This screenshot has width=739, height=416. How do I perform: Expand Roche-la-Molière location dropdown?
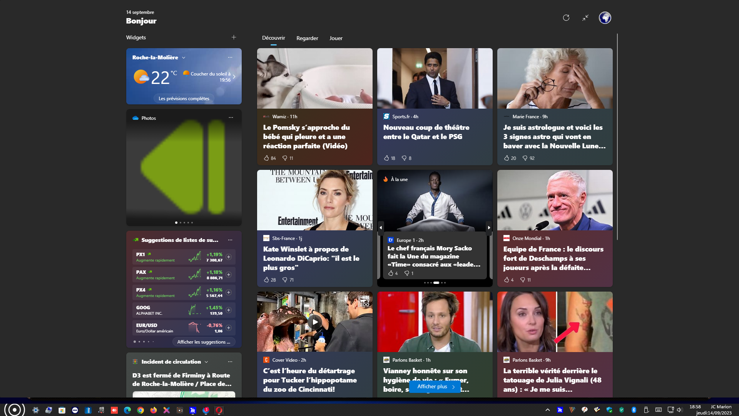(x=184, y=58)
